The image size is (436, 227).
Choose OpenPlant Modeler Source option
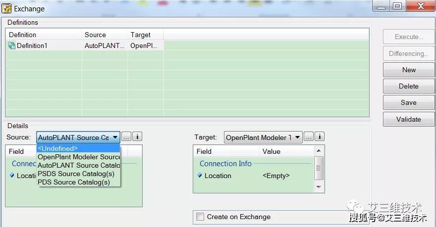(78, 157)
